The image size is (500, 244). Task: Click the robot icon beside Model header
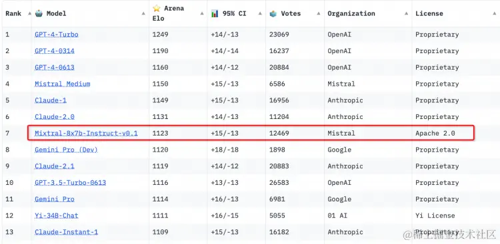click(x=39, y=13)
